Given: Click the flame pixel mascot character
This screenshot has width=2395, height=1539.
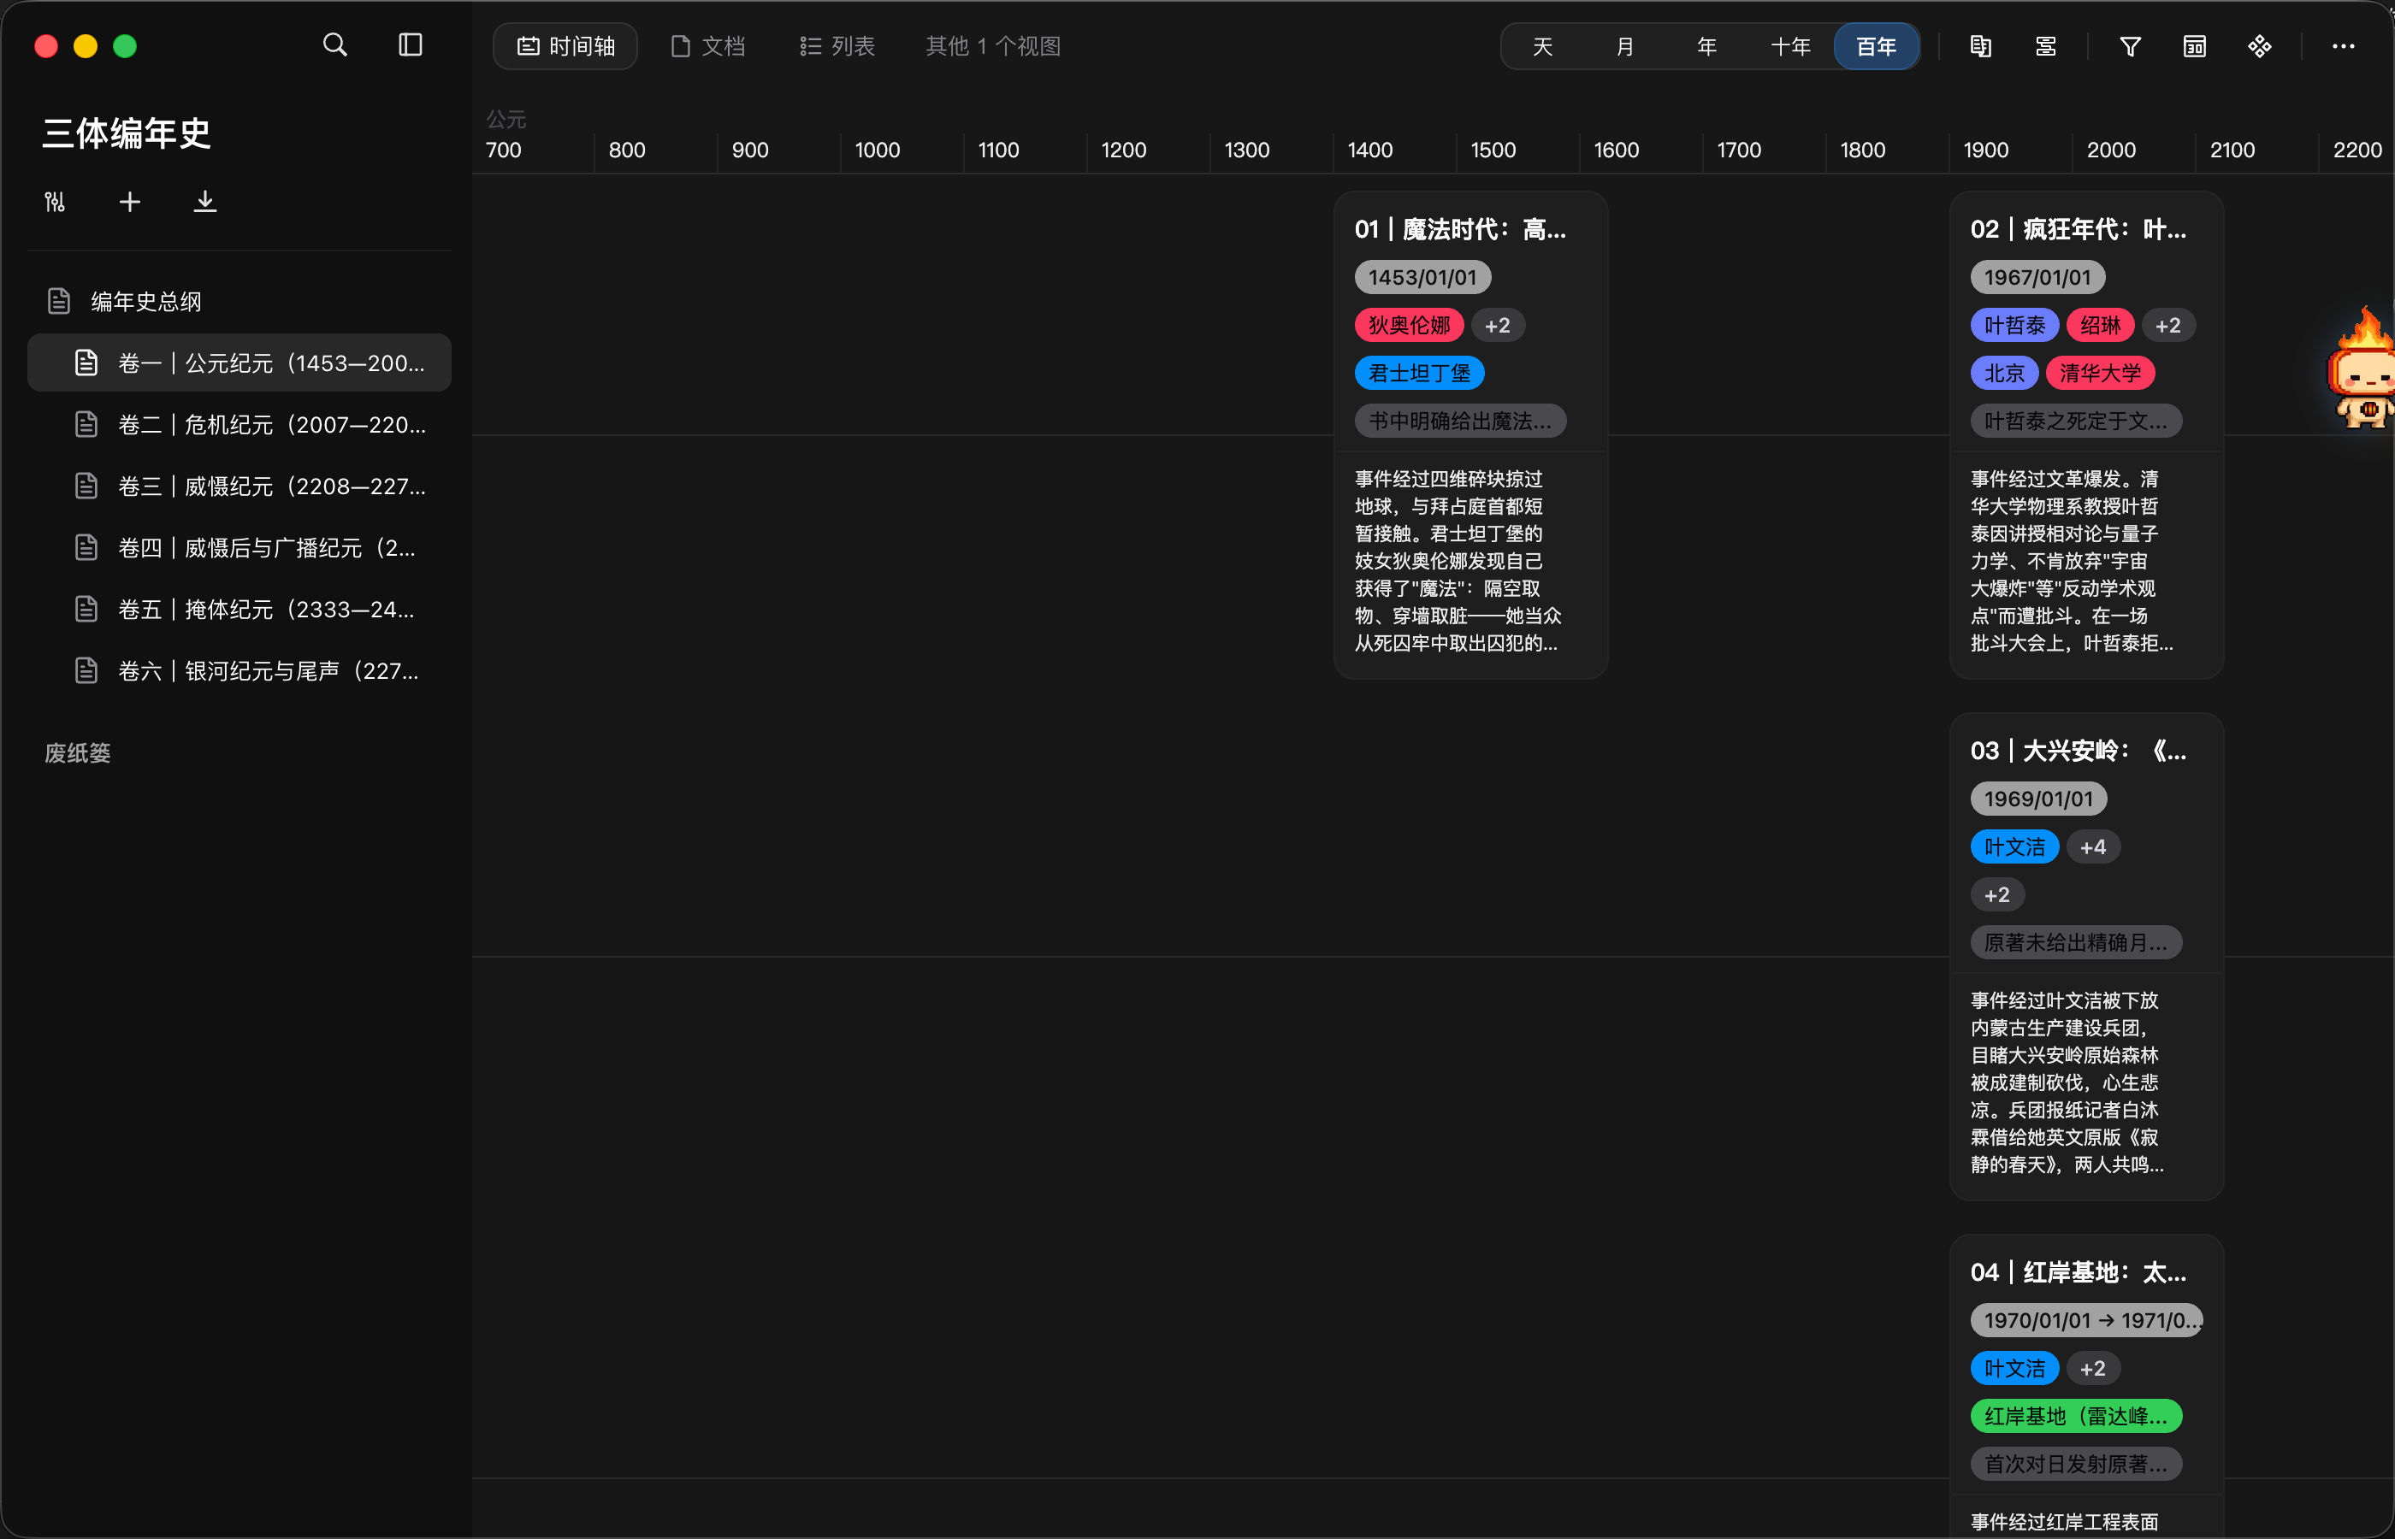Looking at the screenshot, I should click(2363, 369).
